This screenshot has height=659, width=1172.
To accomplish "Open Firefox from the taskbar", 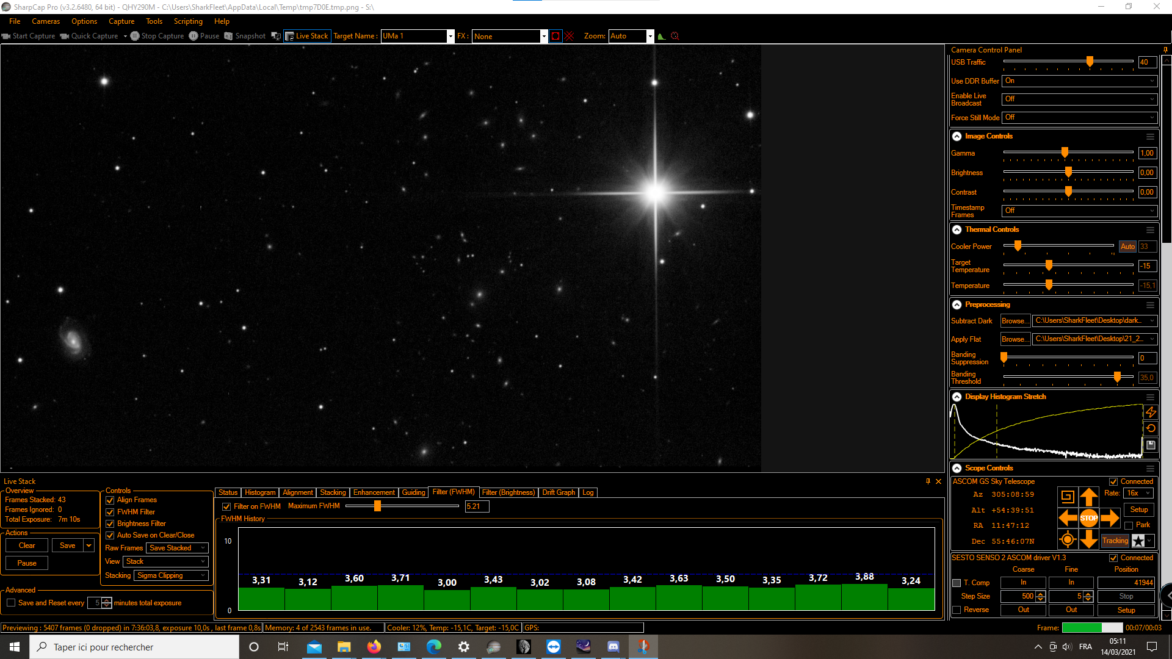I will 374,647.
